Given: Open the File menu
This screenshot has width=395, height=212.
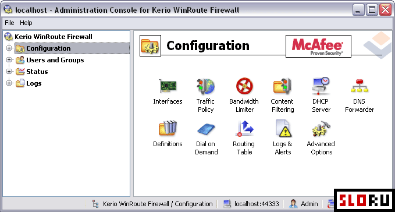Looking at the screenshot, I should (x=9, y=23).
